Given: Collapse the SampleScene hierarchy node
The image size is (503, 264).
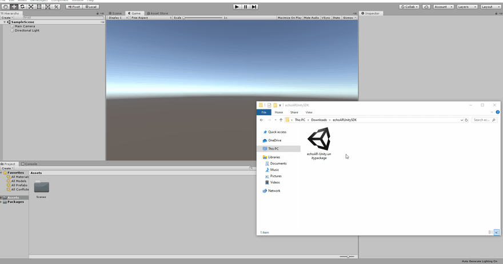Looking at the screenshot, I should pos(5,22).
